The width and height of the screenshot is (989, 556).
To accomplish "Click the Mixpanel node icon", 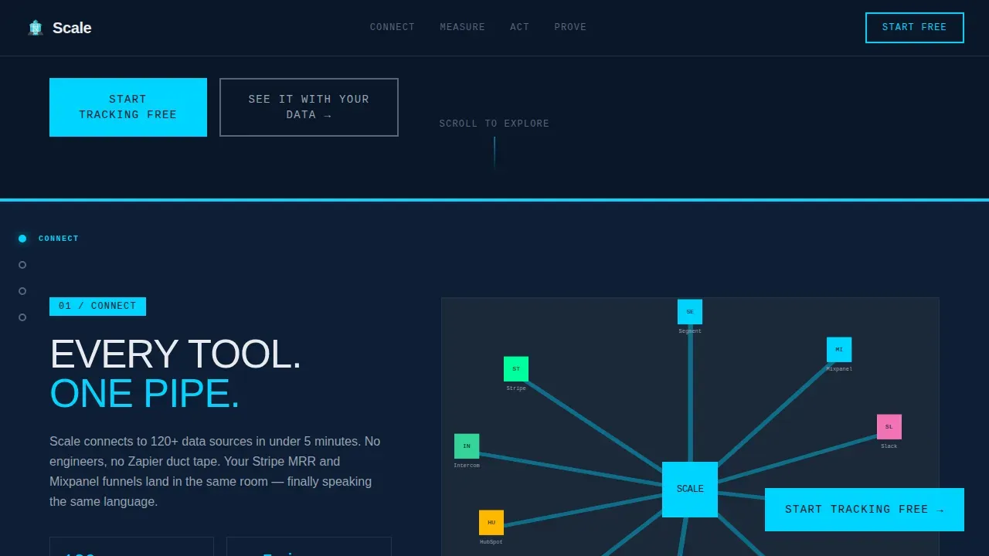I will pyautogui.click(x=839, y=350).
